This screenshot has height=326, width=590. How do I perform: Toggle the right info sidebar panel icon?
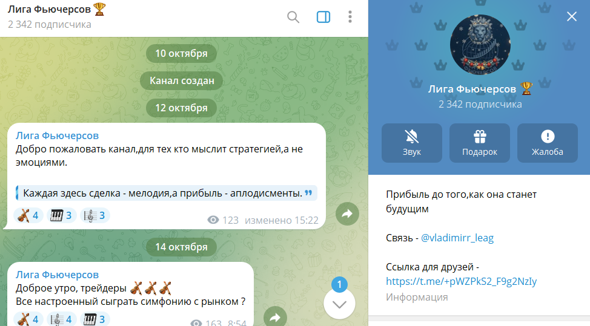pos(323,17)
